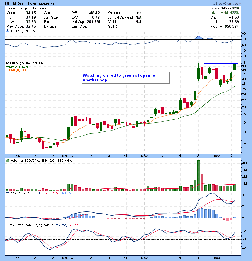
Task: Click the 'SCTR:' label
Action: (x=113, y=26)
